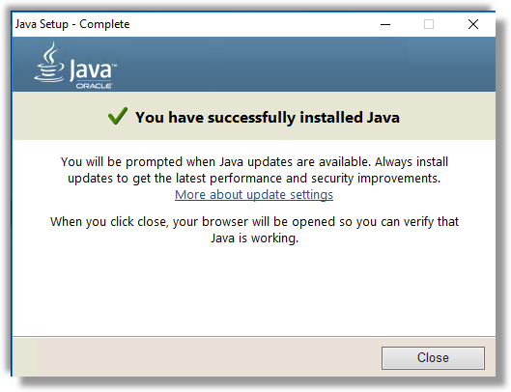Select the beige success banner area
This screenshot has width=511, height=392.
click(254, 116)
